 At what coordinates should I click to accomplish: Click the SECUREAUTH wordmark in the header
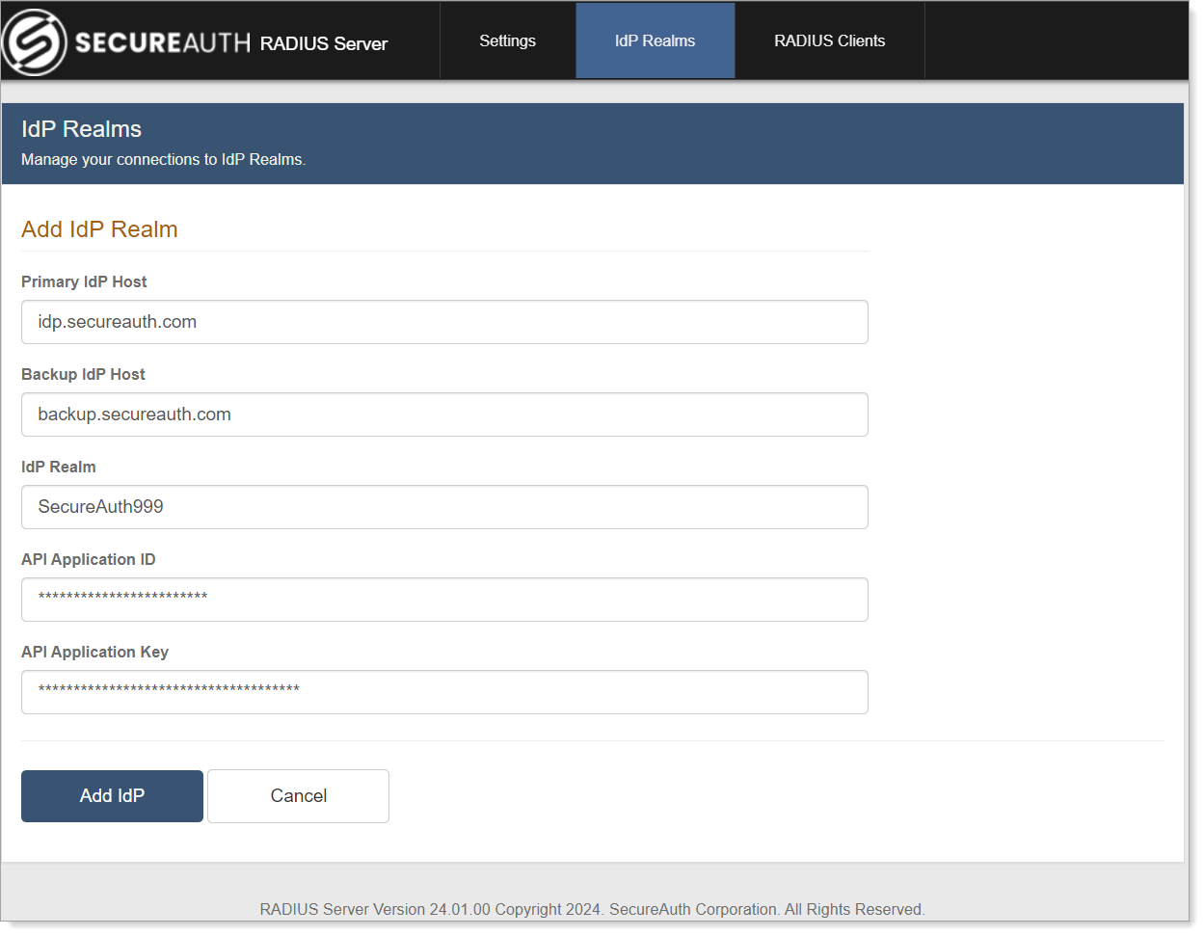[162, 43]
